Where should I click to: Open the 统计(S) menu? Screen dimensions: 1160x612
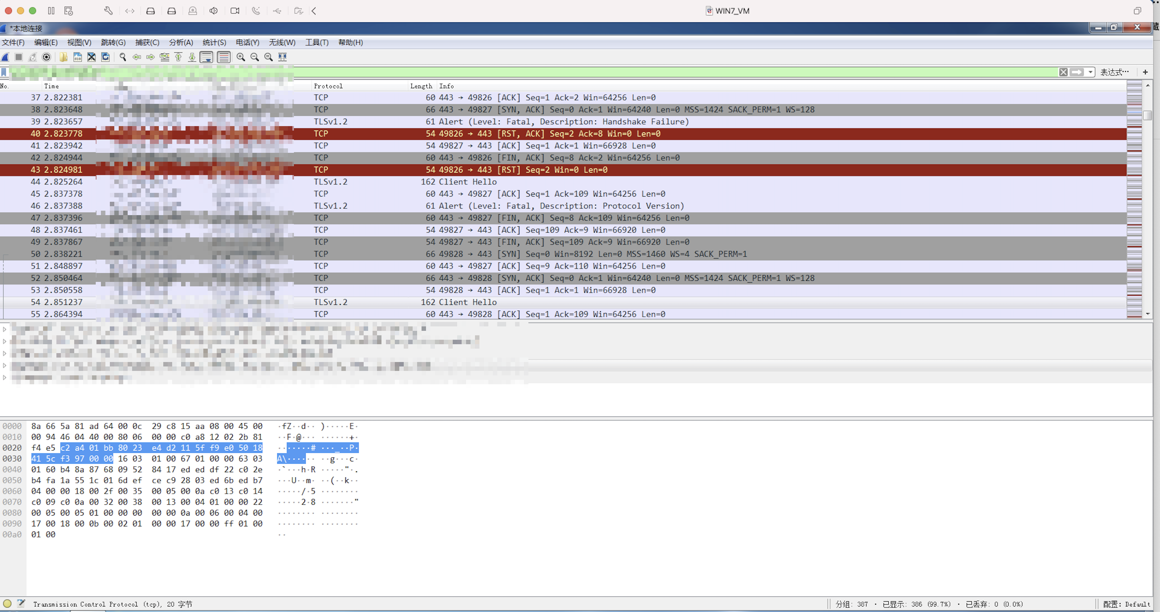[x=214, y=42]
